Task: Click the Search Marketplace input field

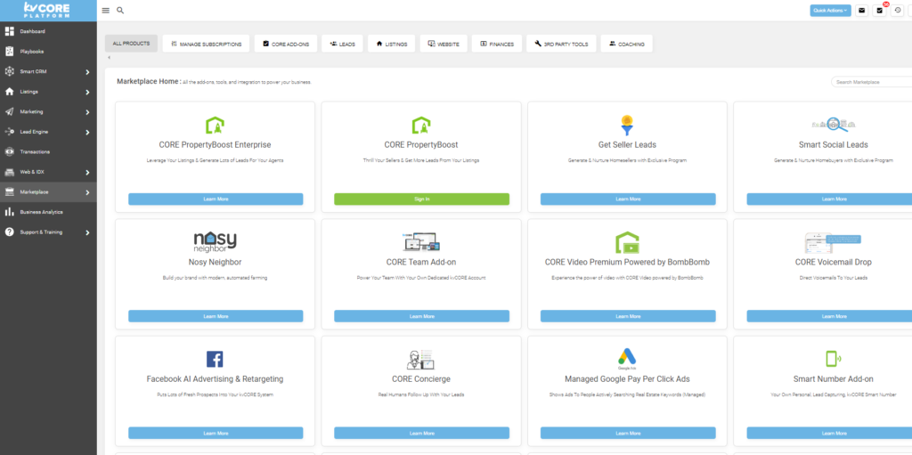Action: [871, 82]
